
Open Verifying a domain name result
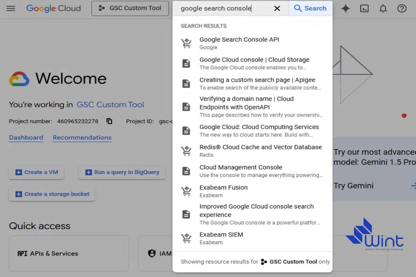tap(252, 107)
